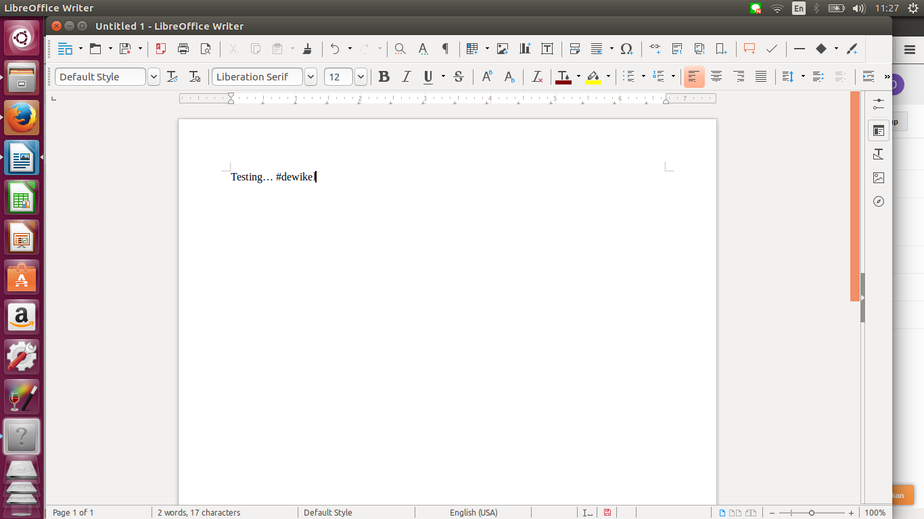924x519 pixels.
Task: Show more formatting toolbar items
Action: click(x=887, y=77)
